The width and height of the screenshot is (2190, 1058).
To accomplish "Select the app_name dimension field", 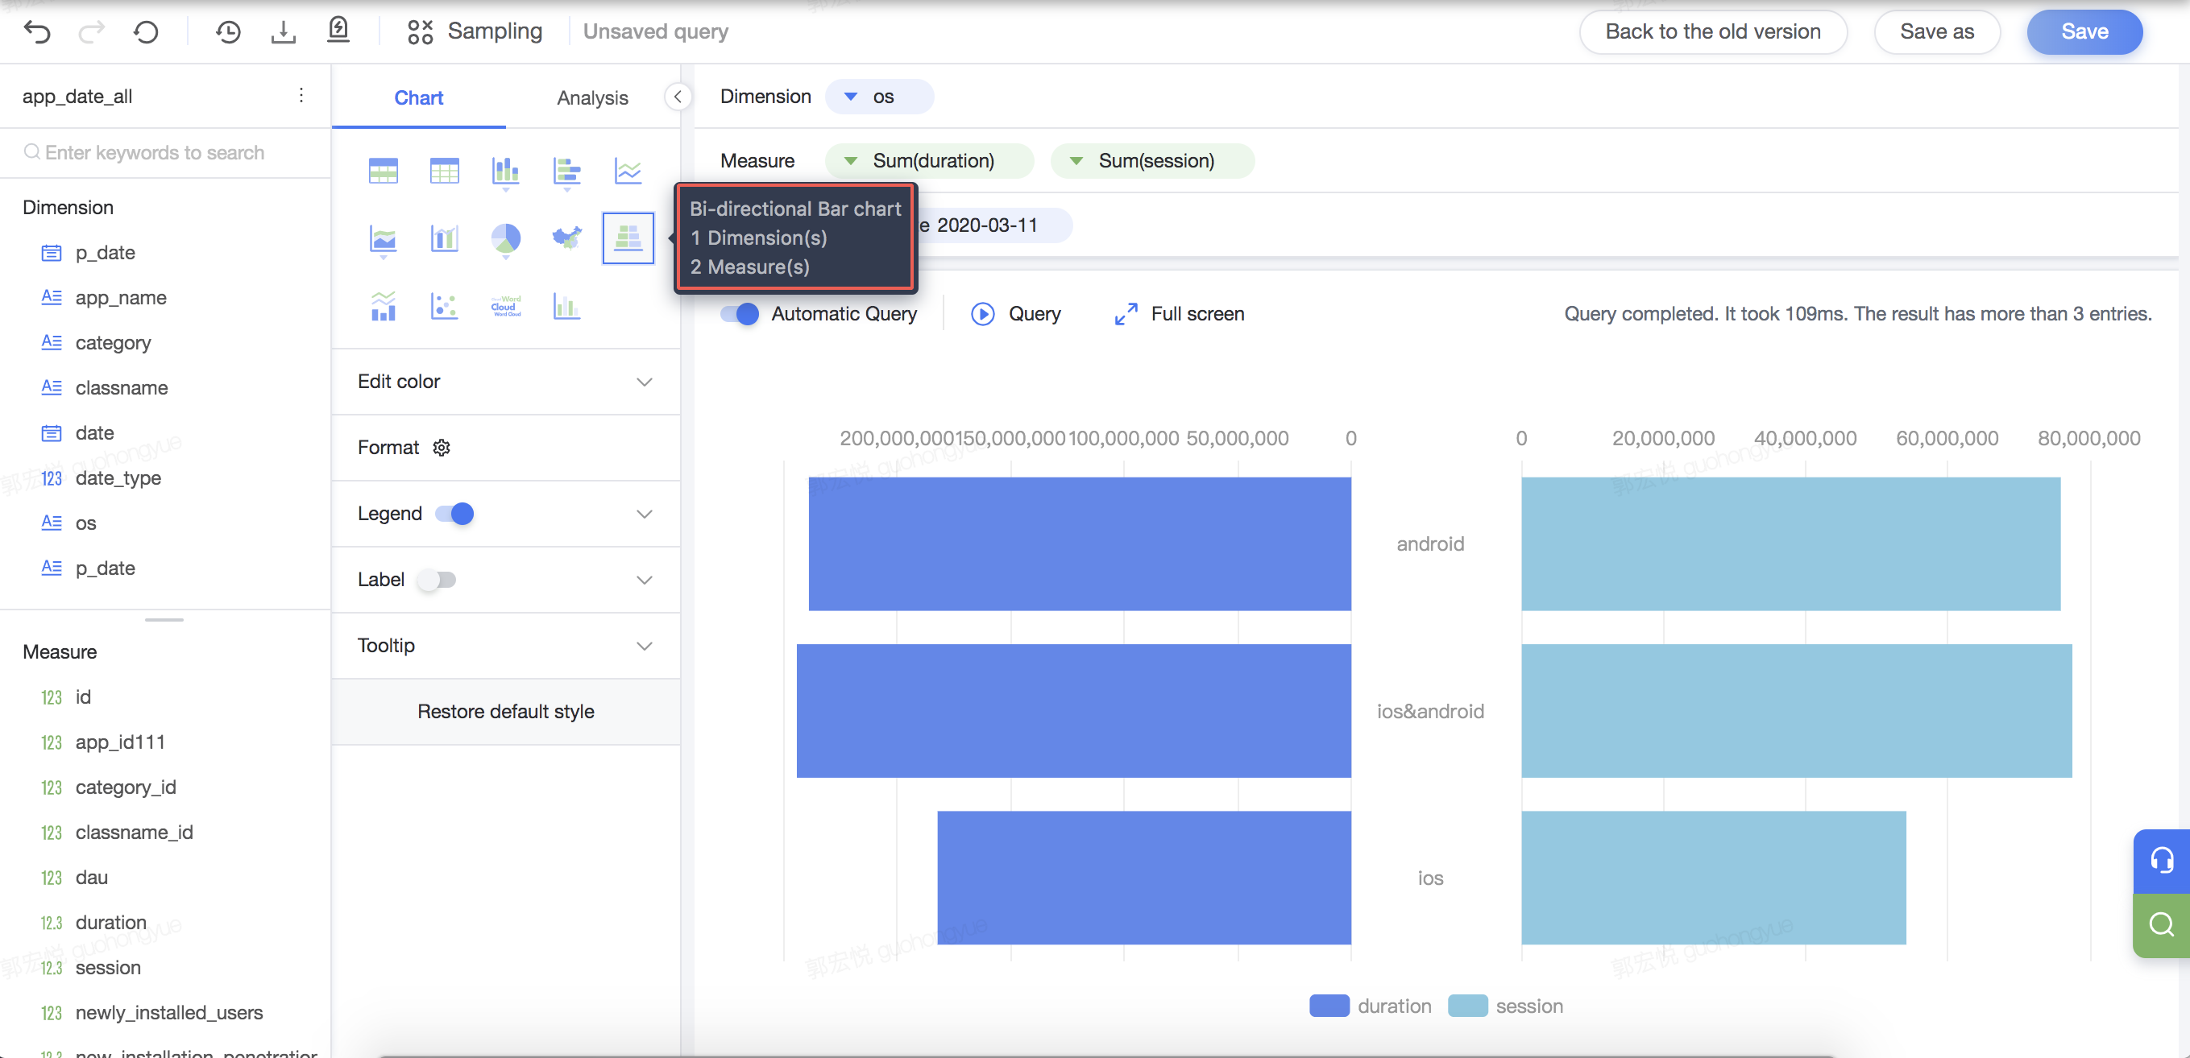I will click(x=121, y=297).
